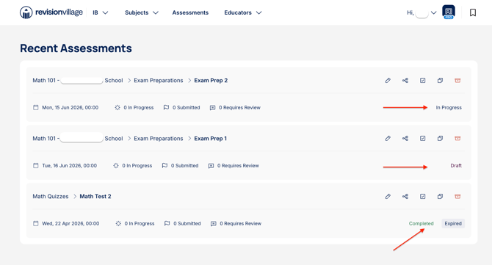Click 0 In Progress count in Exam Prep 1 row
Viewport: 492px width, 265px height.
133,166
